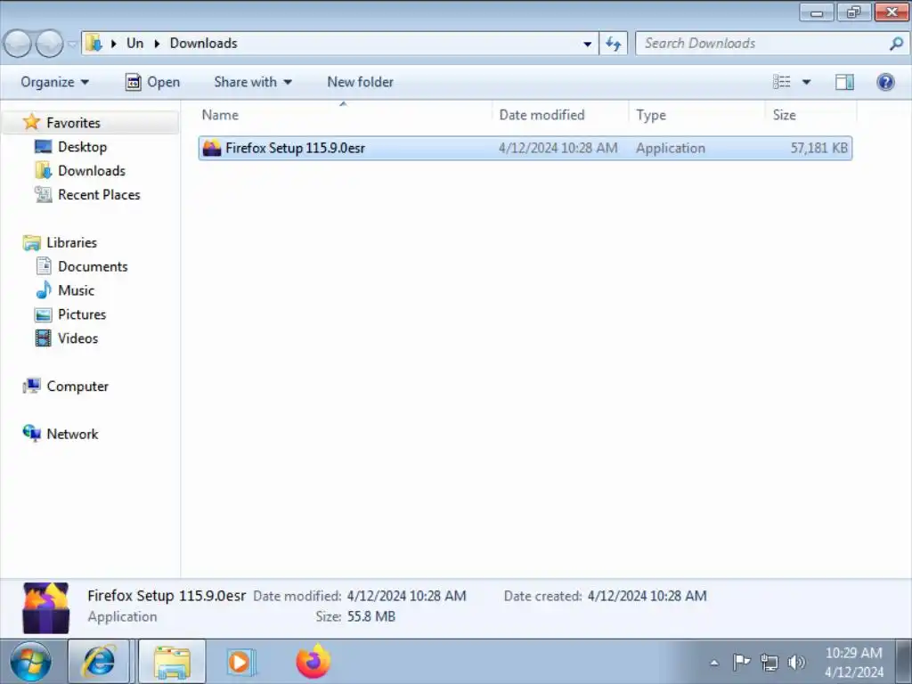Click the 57,181 KB size cell
This screenshot has height=684, width=912.
[x=819, y=149]
